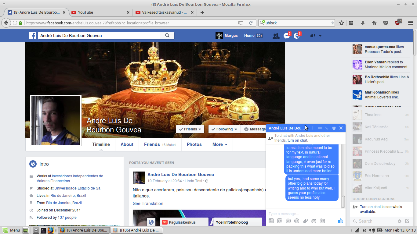Switch to Väikesed täiskasvanud tab
Screen dimensions: 417x234
[x=164, y=12]
